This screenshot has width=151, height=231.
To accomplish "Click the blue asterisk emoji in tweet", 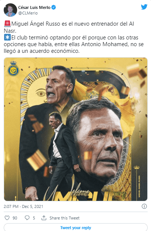I will (x=7, y=38).
